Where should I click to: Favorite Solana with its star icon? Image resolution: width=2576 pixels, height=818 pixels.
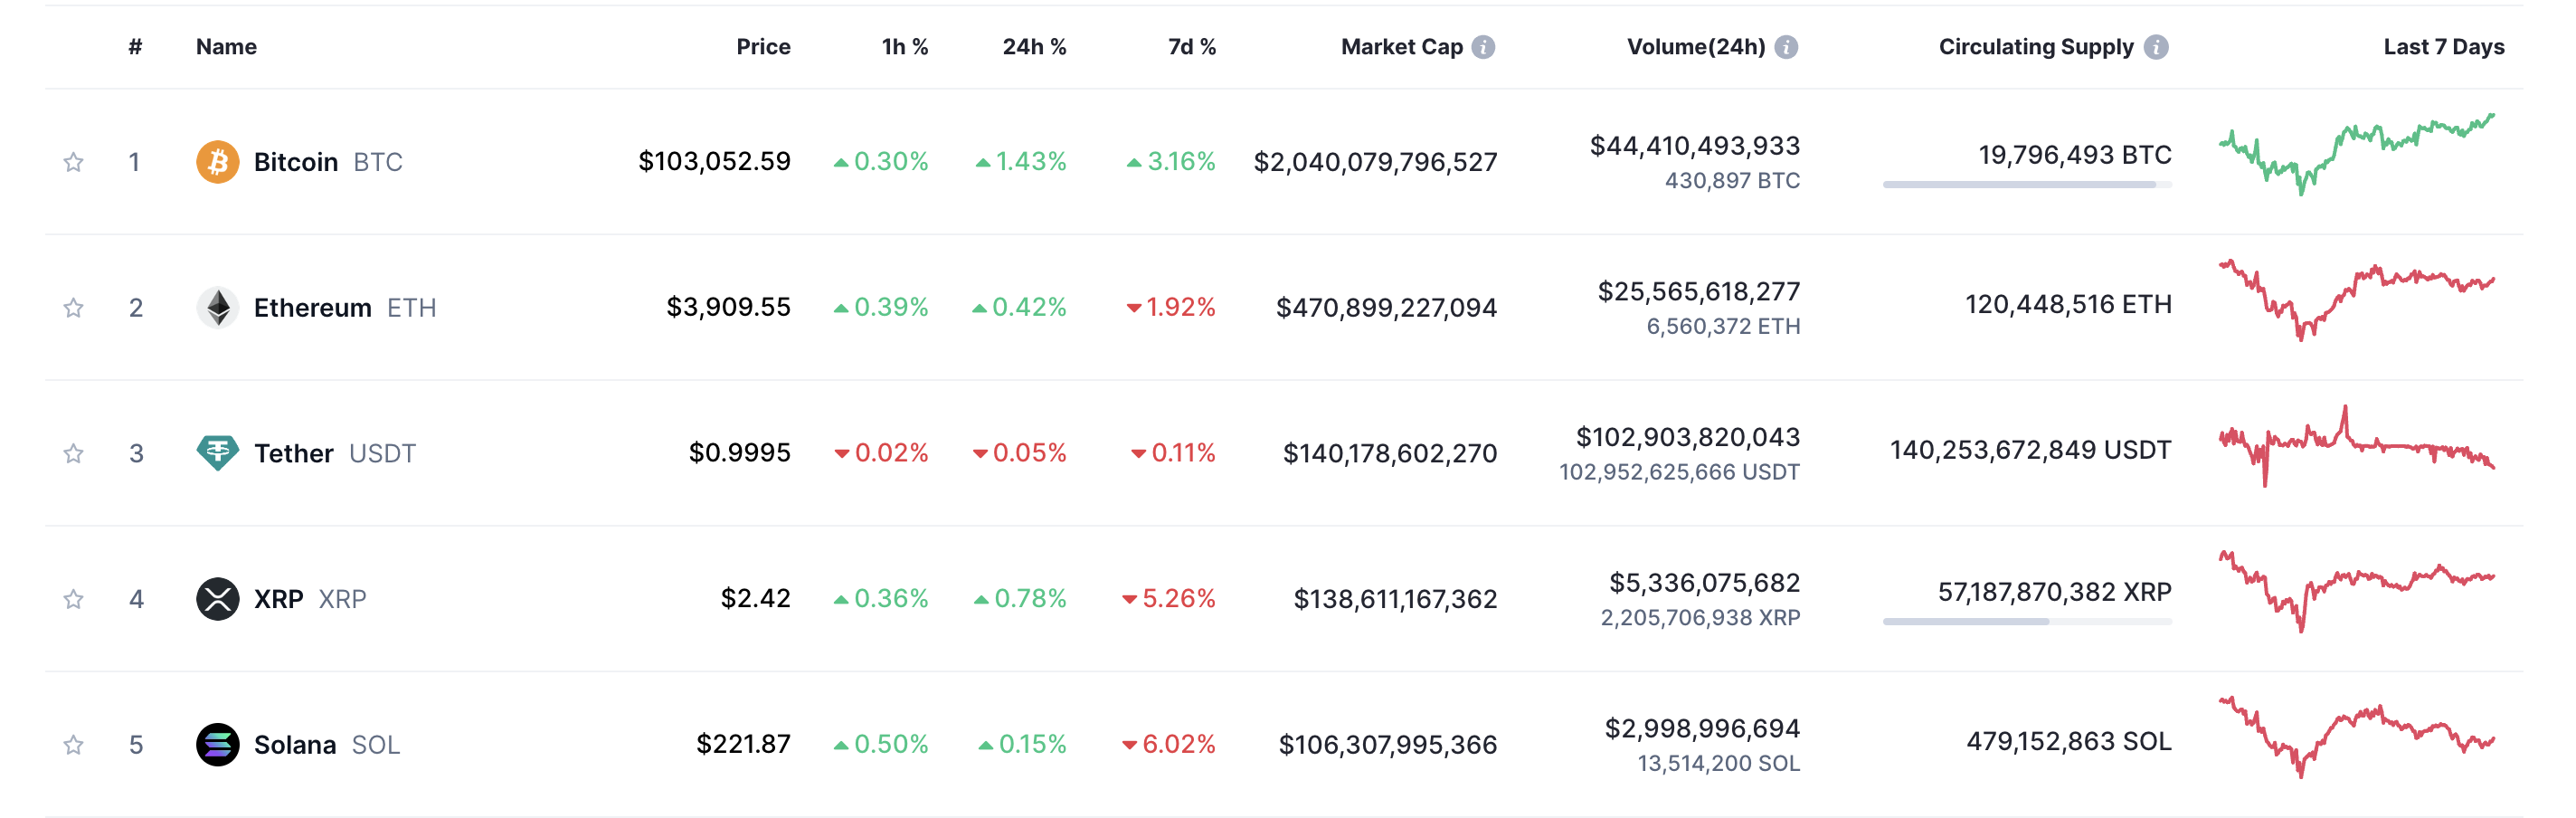click(x=73, y=745)
